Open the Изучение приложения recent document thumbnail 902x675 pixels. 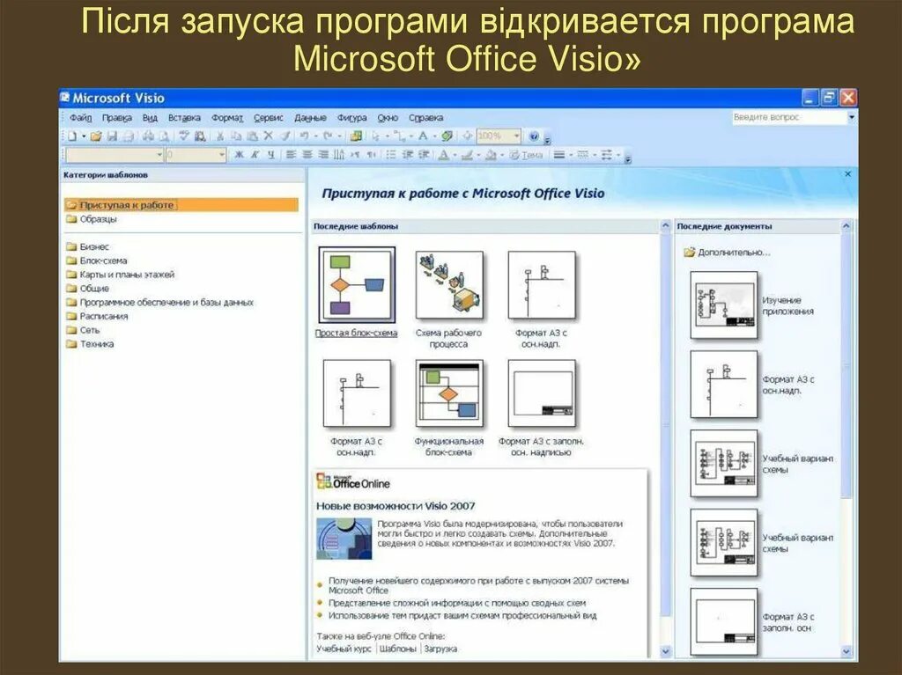(724, 305)
